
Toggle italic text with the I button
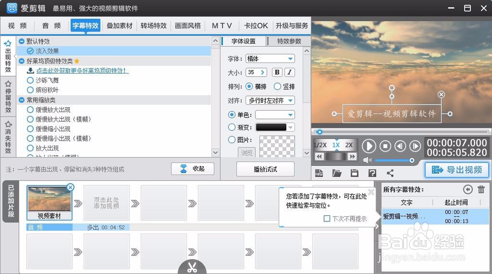(x=289, y=72)
